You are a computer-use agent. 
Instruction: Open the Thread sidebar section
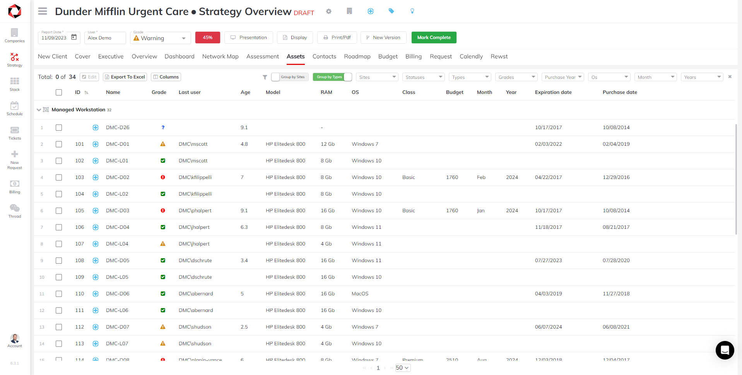(x=15, y=211)
